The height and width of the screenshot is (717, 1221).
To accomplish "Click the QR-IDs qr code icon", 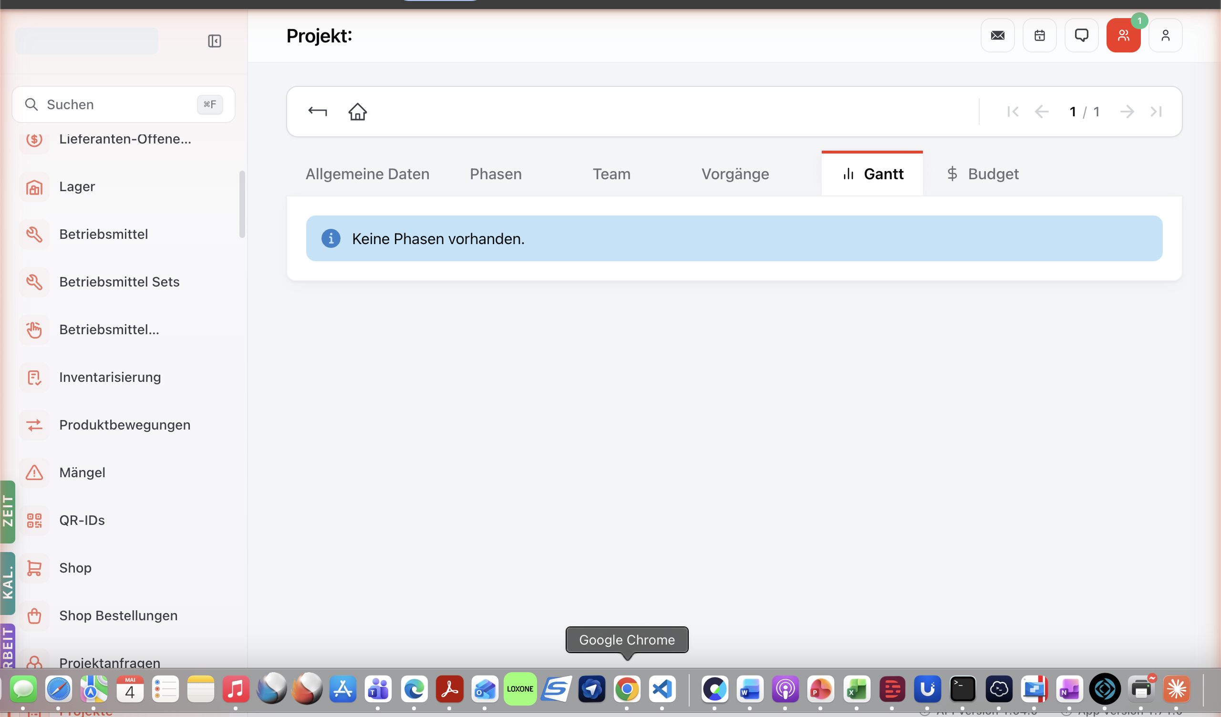I will pyautogui.click(x=34, y=521).
